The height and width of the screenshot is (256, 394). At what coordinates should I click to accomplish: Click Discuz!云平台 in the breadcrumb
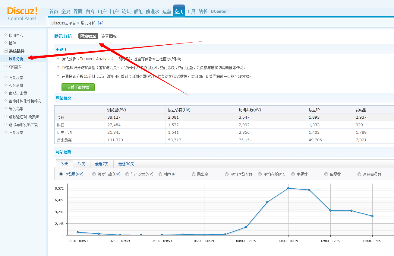64,23
